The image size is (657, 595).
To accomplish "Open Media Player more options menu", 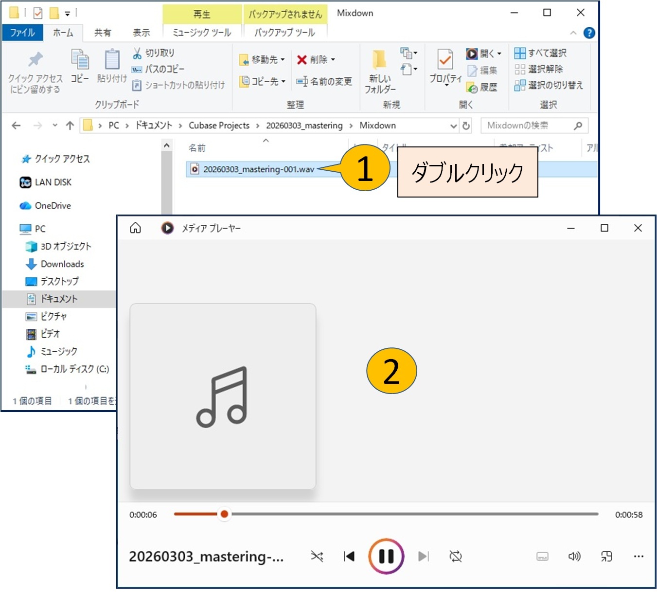I will [639, 556].
